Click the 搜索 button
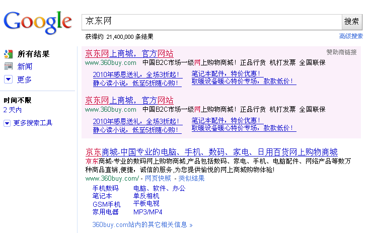 click(x=352, y=22)
